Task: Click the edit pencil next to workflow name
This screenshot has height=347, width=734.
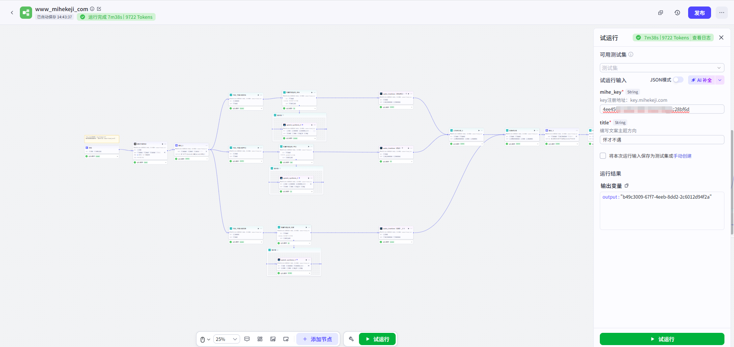Action: pos(99,9)
